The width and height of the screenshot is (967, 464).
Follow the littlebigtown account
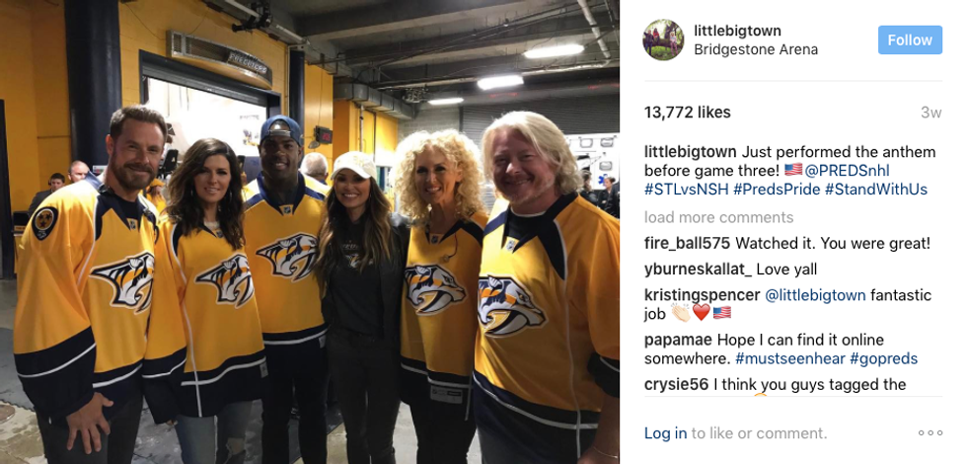point(910,40)
